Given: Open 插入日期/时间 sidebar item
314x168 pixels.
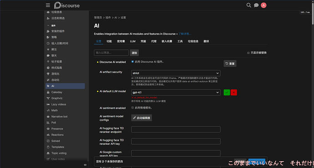Looking at the screenshot, I should coord(65,43).
